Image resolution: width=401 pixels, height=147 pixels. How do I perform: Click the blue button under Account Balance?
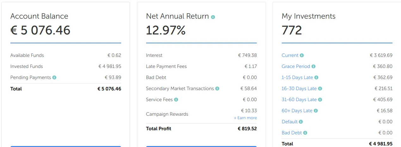point(66,146)
